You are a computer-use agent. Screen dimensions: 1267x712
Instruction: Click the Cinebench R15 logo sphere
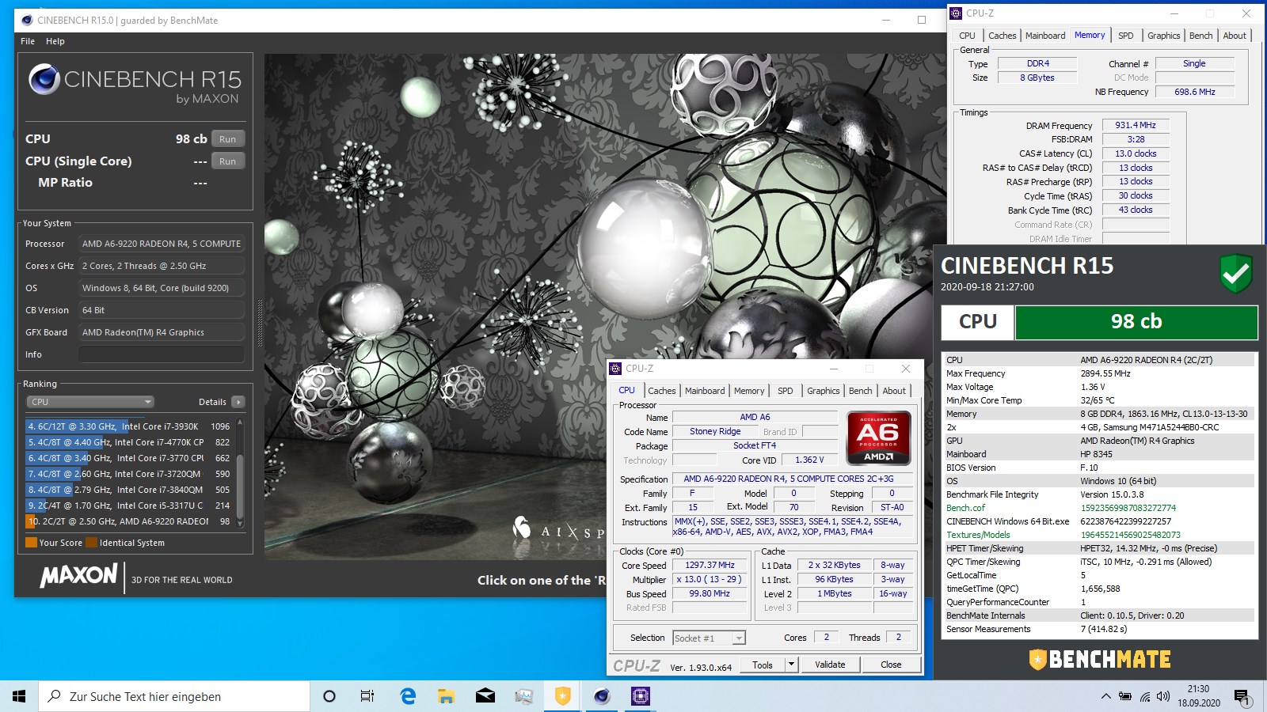[44, 80]
